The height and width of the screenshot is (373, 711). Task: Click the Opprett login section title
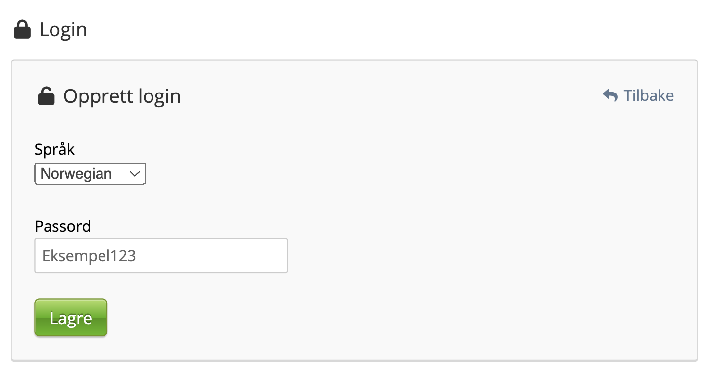pos(122,96)
